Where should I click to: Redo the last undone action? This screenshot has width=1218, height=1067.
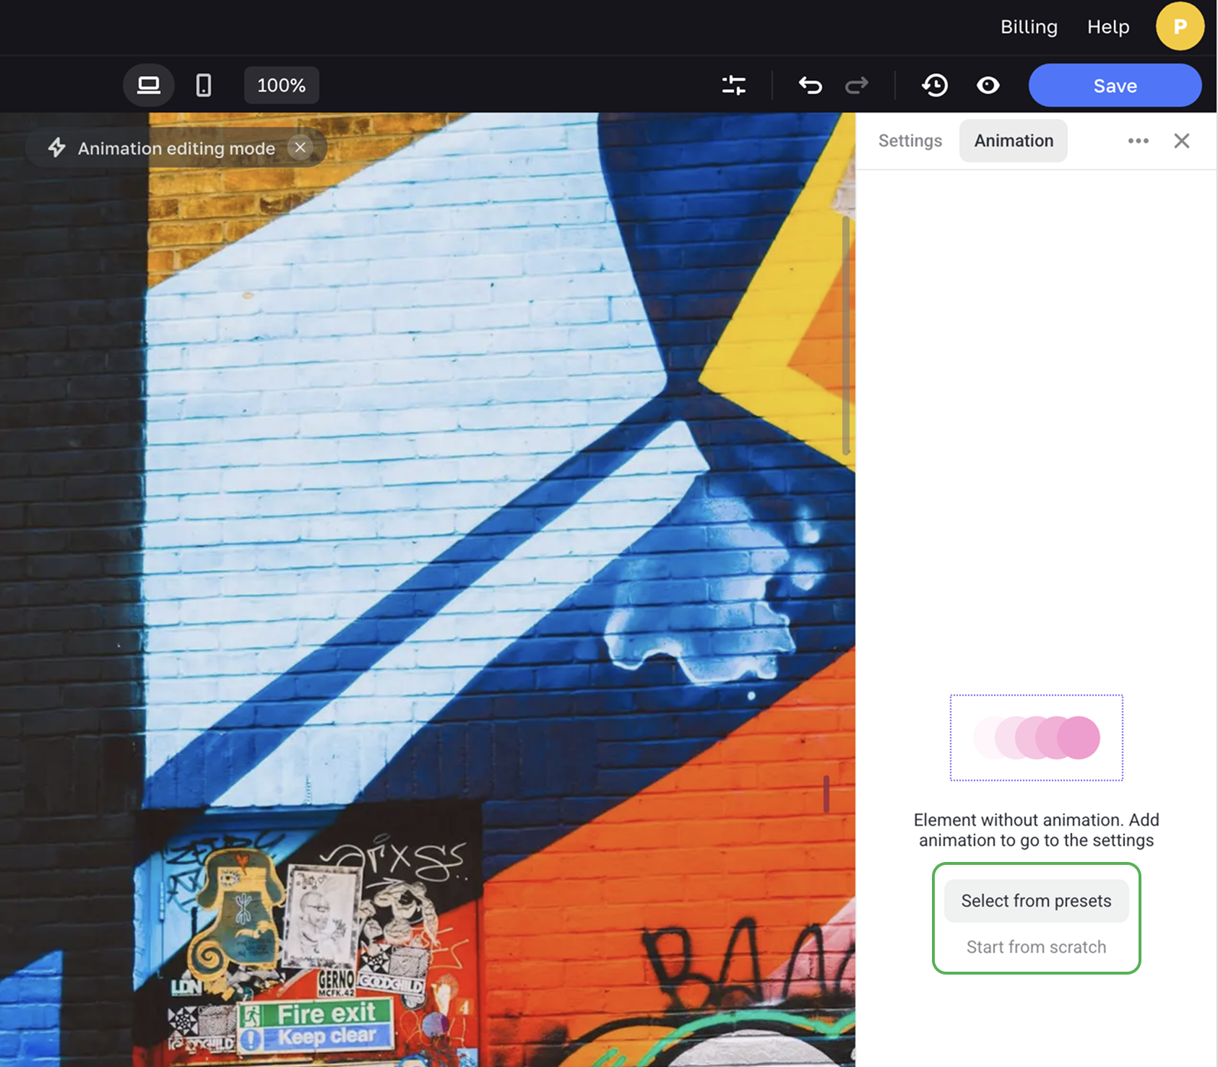click(857, 85)
